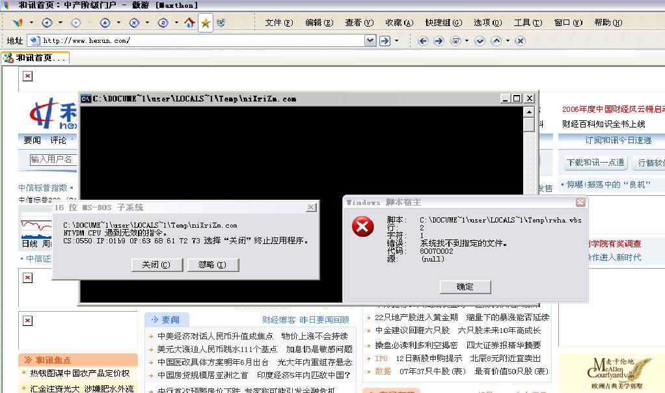Open link 中美经济对话人民币升值成焦点
This screenshot has width=665, height=393.
215,336
